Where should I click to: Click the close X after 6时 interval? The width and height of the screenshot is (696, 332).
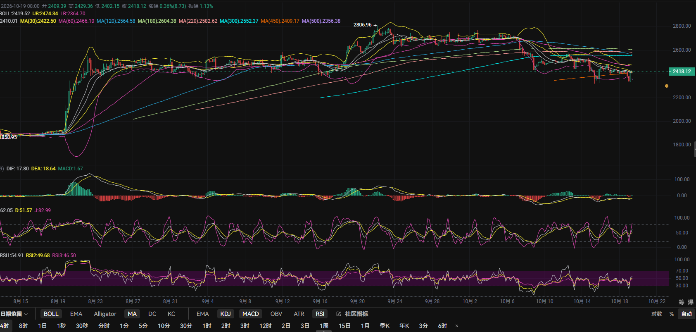[456, 326]
